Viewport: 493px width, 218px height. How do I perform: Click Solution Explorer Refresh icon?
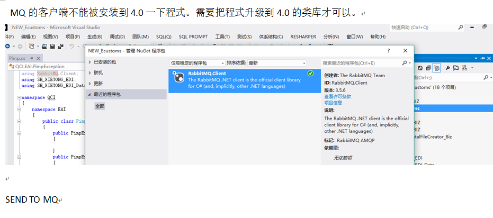pyautogui.click(x=420, y=68)
